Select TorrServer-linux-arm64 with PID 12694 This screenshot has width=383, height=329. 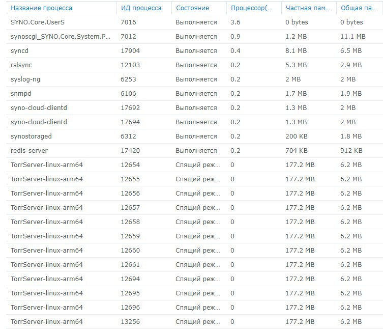click(47, 279)
